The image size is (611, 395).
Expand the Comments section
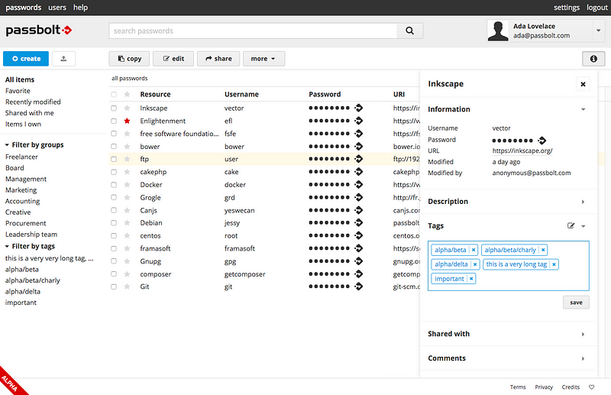coord(584,359)
